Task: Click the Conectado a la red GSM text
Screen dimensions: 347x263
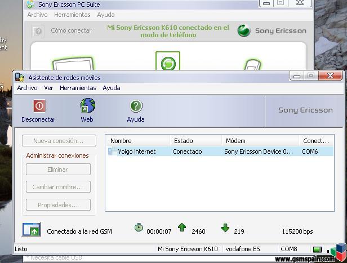Action: (x=79, y=231)
